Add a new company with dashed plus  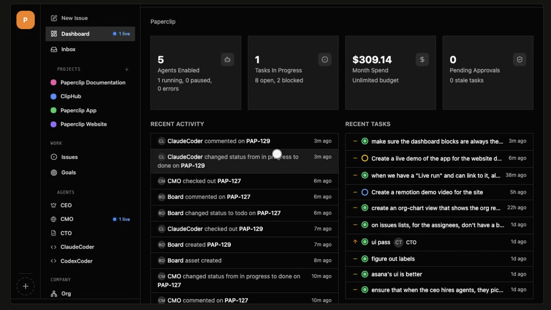[x=25, y=286]
